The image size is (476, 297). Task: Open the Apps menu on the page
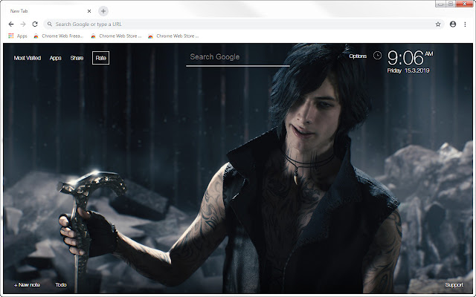coord(56,58)
